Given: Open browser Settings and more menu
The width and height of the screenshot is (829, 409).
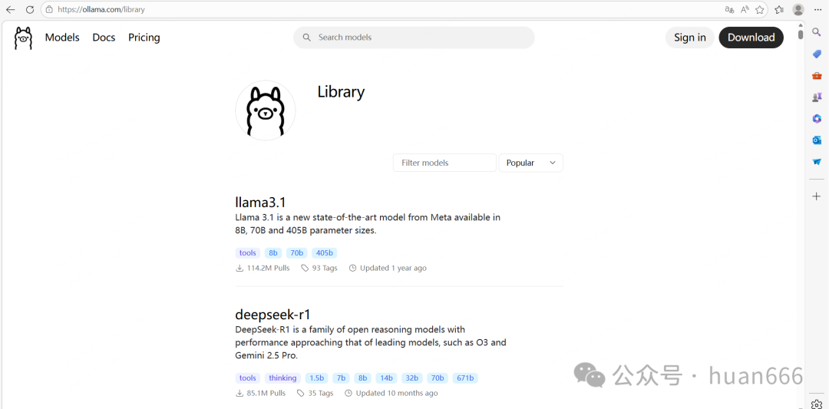Looking at the screenshot, I should coord(818,9).
